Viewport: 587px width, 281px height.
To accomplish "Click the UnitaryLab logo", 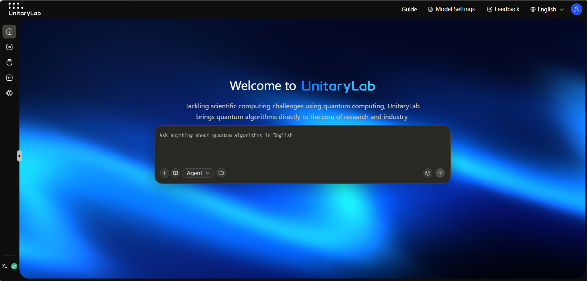I will click(x=24, y=9).
